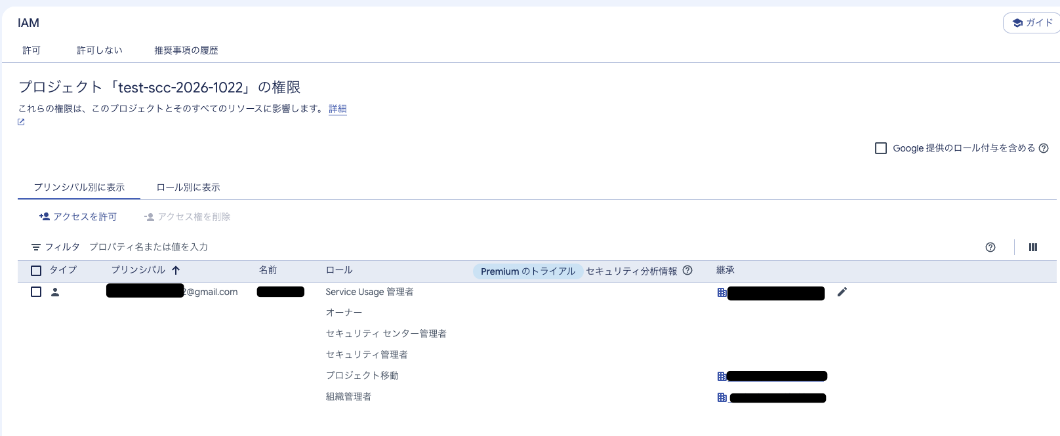Viewport: 1060px width, 436px height.
Task: Focus the filter property input field
Action: click(148, 247)
